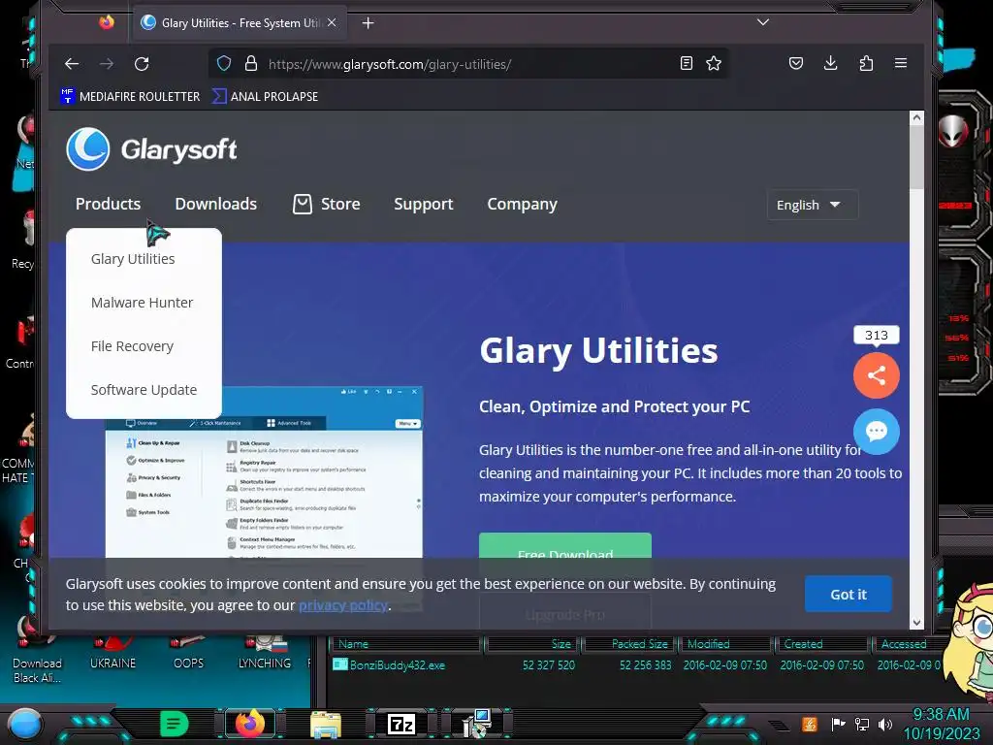This screenshot has height=745, width=993.
Task: Accept cookies with Got it
Action: pos(848,595)
